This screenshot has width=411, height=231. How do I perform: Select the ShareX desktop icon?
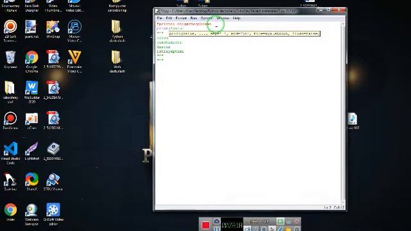tap(31, 182)
